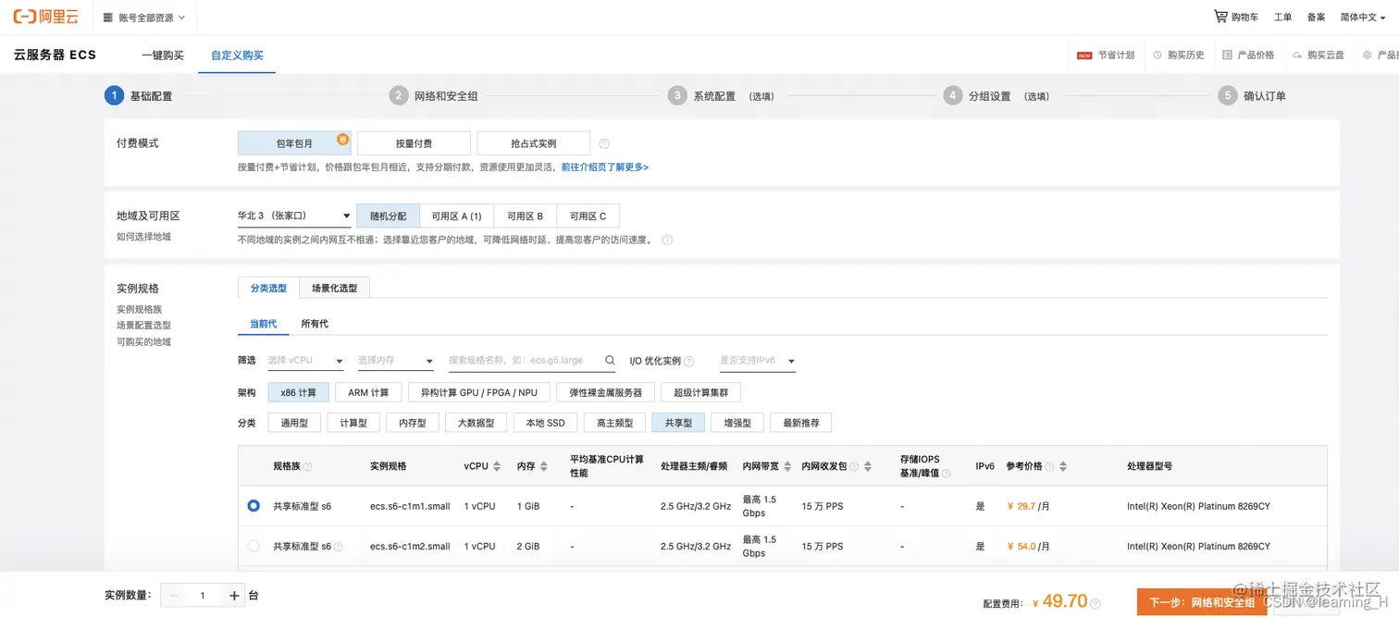Select x86 计算 architecture

298,392
